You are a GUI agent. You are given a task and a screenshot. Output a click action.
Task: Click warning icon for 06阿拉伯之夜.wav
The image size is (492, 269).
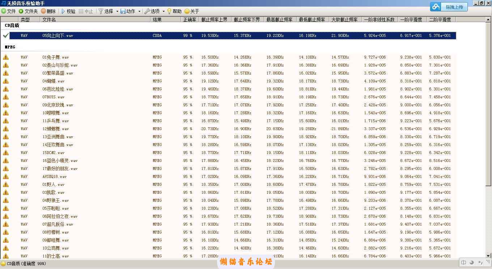tap(5, 216)
